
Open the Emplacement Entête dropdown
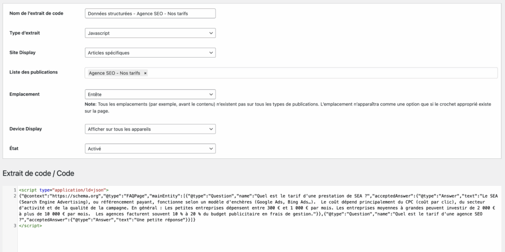point(150,94)
